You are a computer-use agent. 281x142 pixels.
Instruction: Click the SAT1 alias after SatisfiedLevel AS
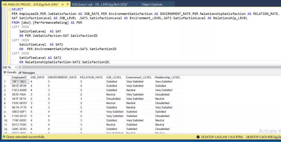click(x=59, y=44)
